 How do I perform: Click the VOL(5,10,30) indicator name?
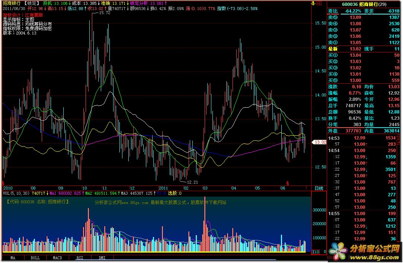[x=16, y=193]
